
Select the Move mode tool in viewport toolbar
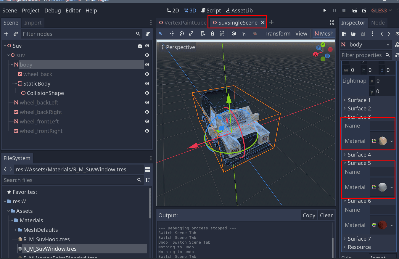(172, 34)
